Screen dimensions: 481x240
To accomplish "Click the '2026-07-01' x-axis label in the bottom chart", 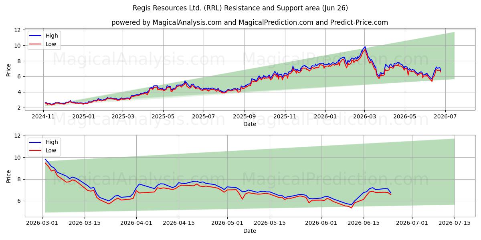I will (412, 223).
